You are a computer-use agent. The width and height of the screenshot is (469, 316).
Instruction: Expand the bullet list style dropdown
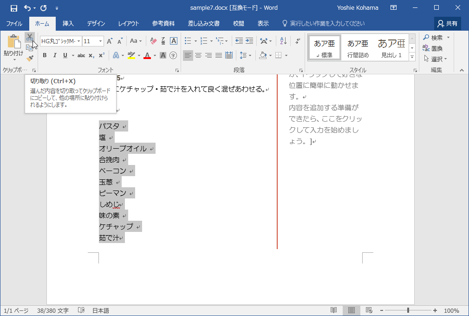pos(195,41)
